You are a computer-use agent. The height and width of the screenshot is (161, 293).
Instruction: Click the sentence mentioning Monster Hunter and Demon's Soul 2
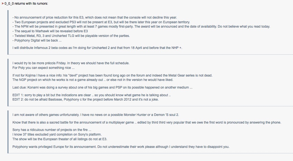point(96,115)
